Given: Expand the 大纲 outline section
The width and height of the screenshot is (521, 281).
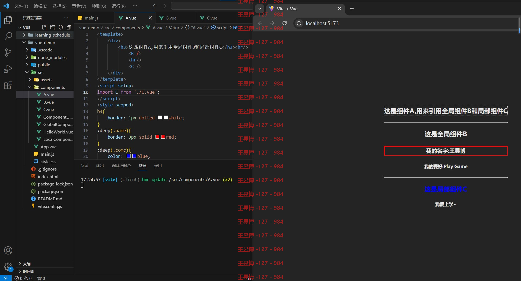Looking at the screenshot, I should (x=45, y=264).
